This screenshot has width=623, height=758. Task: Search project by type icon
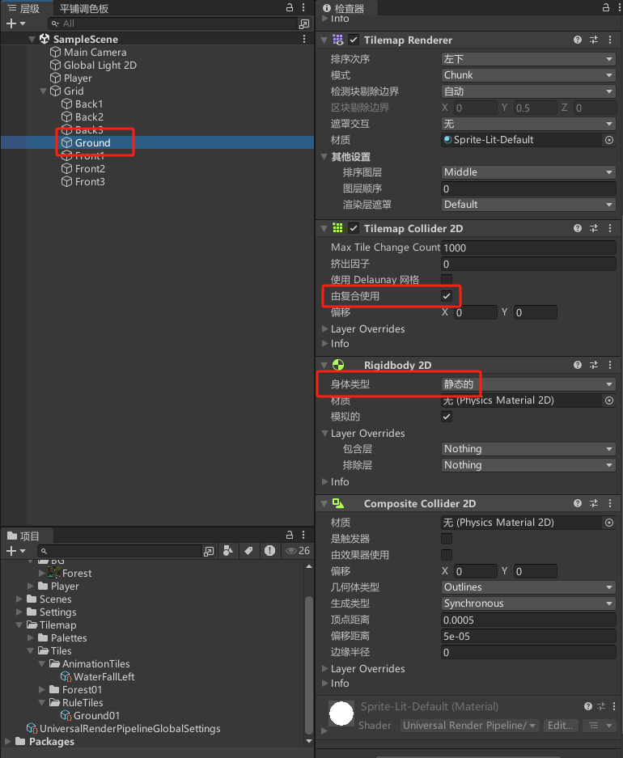coord(228,551)
